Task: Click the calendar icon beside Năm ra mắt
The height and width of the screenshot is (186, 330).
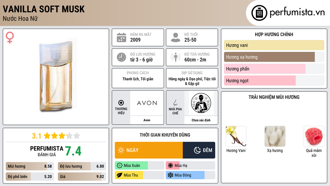Action: coord(121,37)
